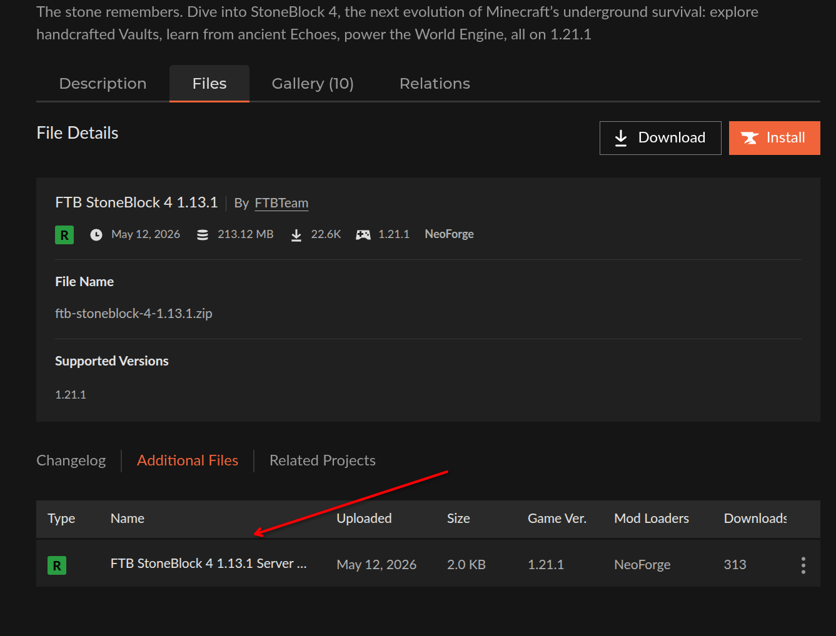
Task: Click the May 12, 2026 date in file details
Action: click(146, 234)
